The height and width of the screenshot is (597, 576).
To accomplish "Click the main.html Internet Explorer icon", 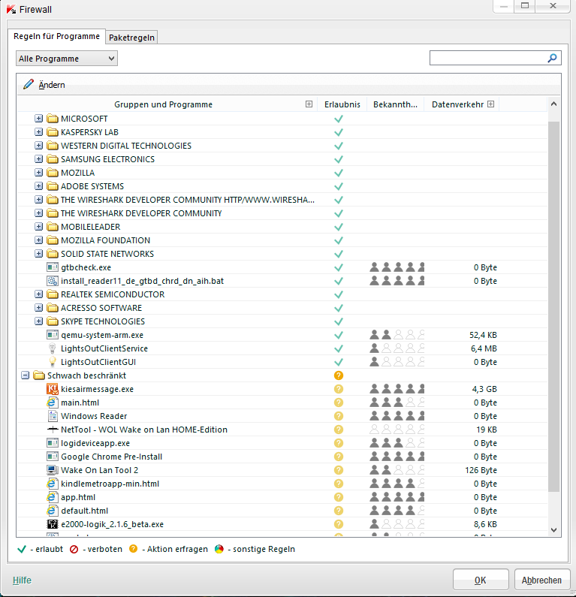I will coord(52,403).
